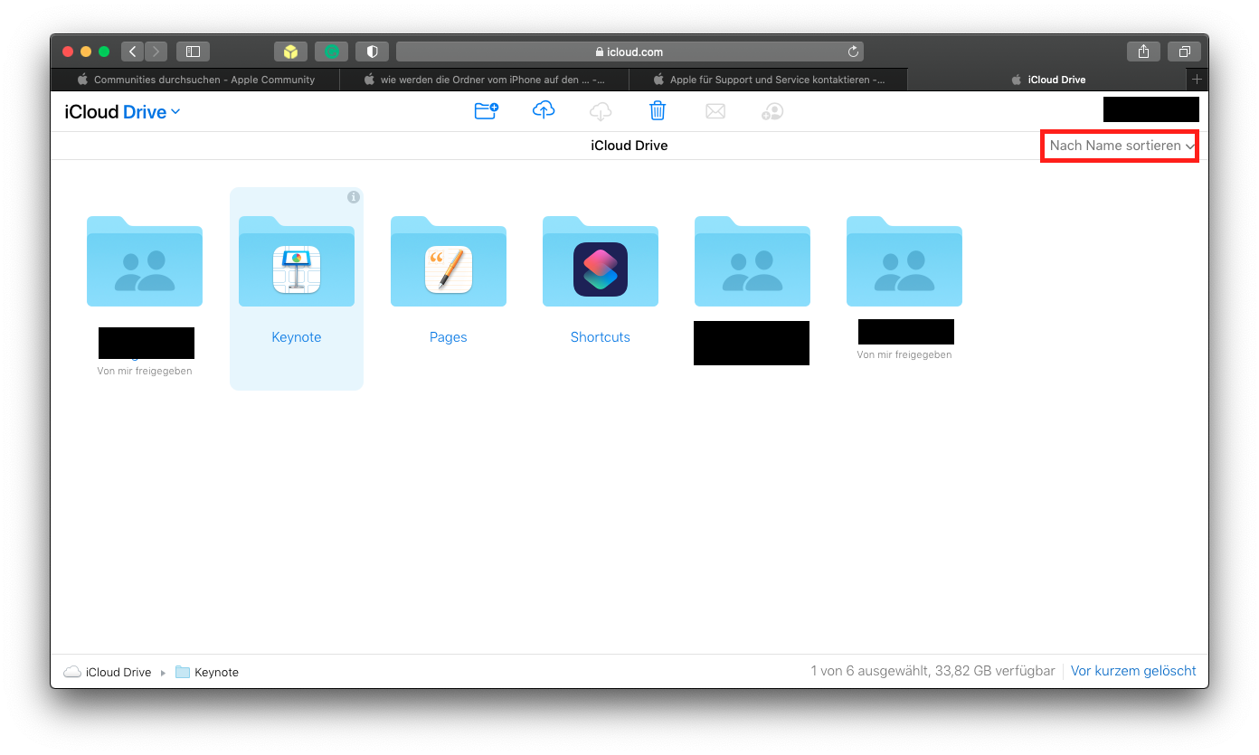
Task: Click the add people sharing icon
Action: point(771,111)
